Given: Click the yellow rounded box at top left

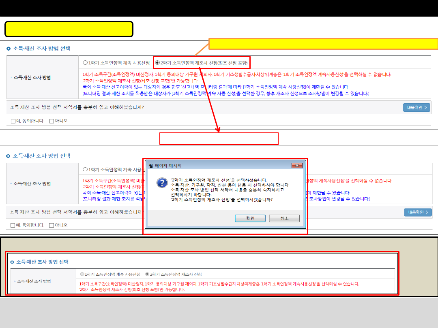Looking at the screenshot, I should click(69, 29).
